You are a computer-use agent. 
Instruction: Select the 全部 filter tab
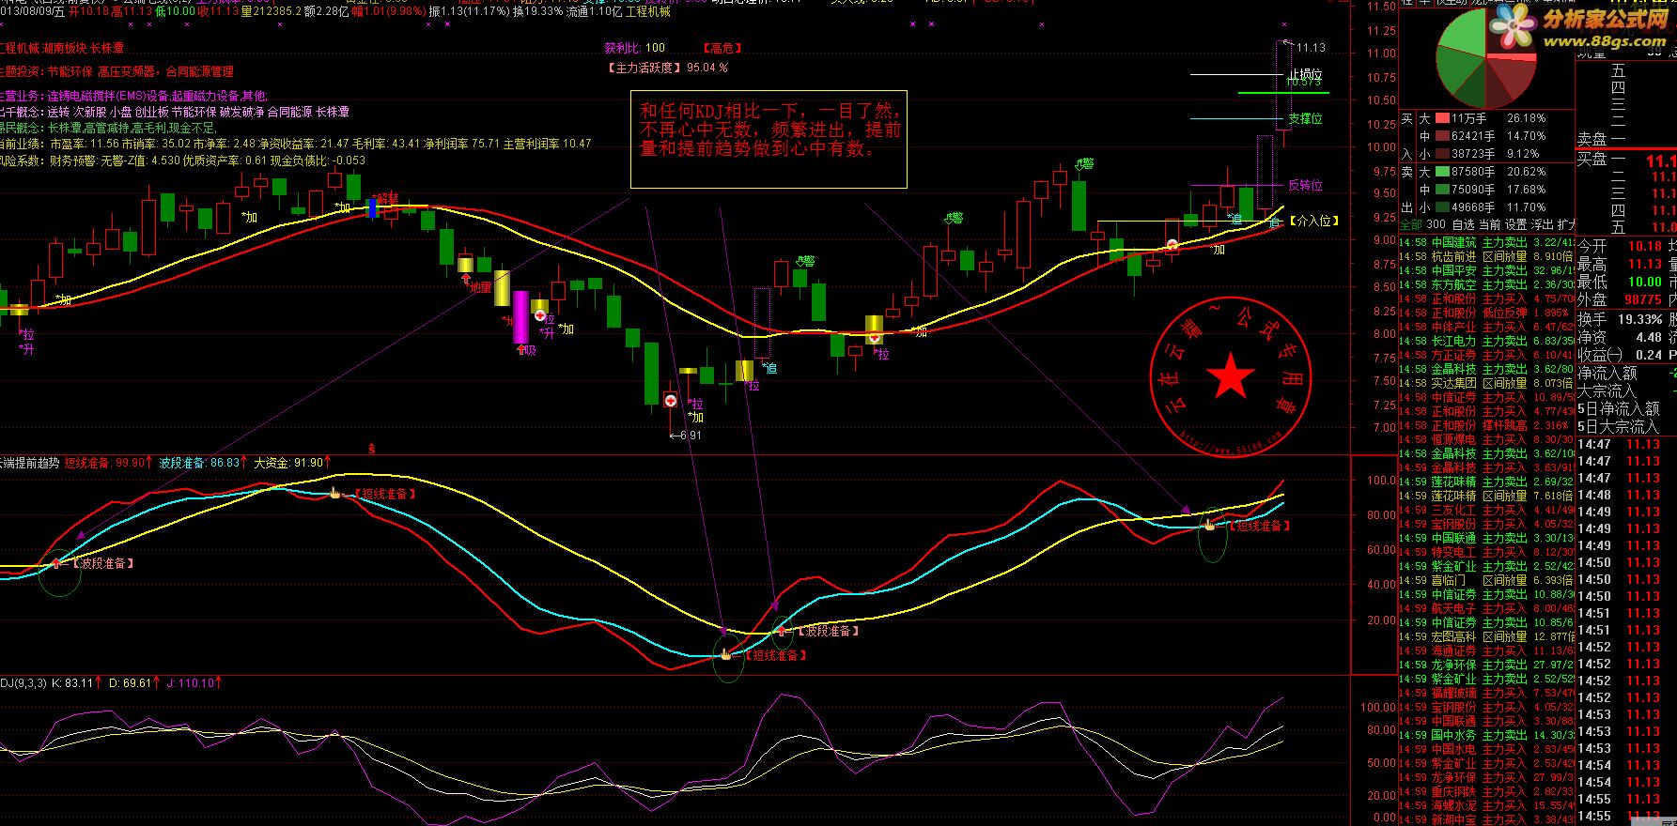pos(1410,224)
